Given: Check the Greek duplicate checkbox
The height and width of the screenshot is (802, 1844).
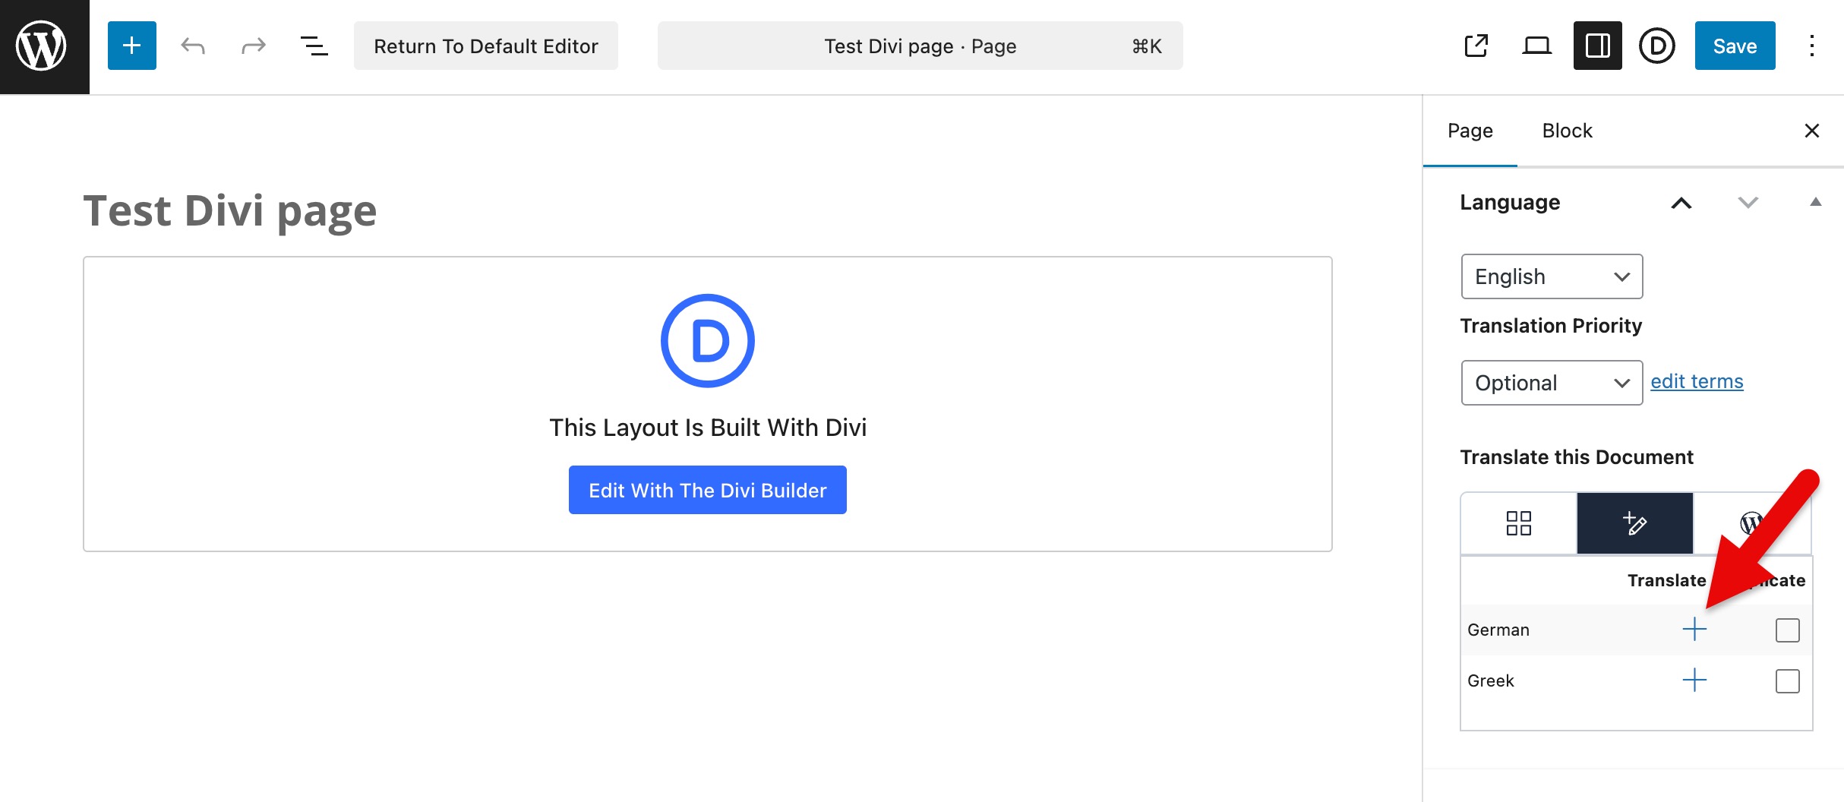Looking at the screenshot, I should pos(1787,681).
